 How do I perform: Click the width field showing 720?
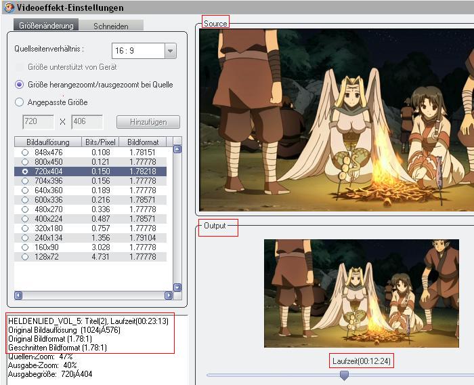tap(39, 122)
